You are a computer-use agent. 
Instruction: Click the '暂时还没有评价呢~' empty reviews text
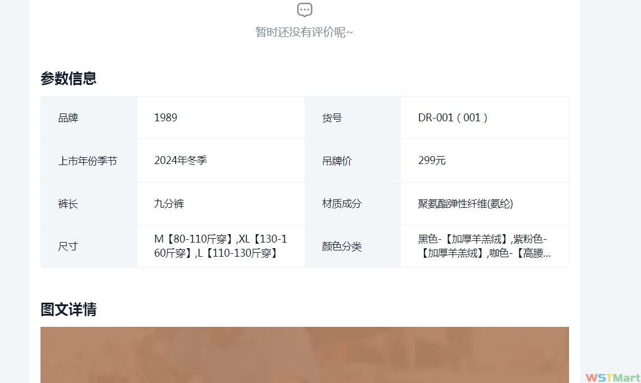click(304, 32)
